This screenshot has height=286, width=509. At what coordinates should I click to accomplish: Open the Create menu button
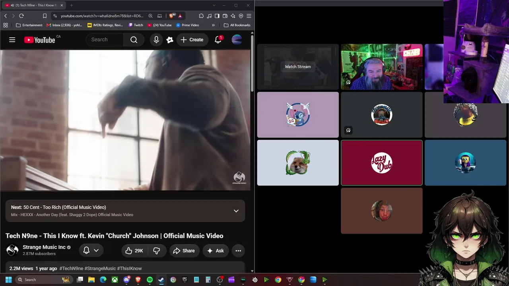pyautogui.click(x=192, y=40)
